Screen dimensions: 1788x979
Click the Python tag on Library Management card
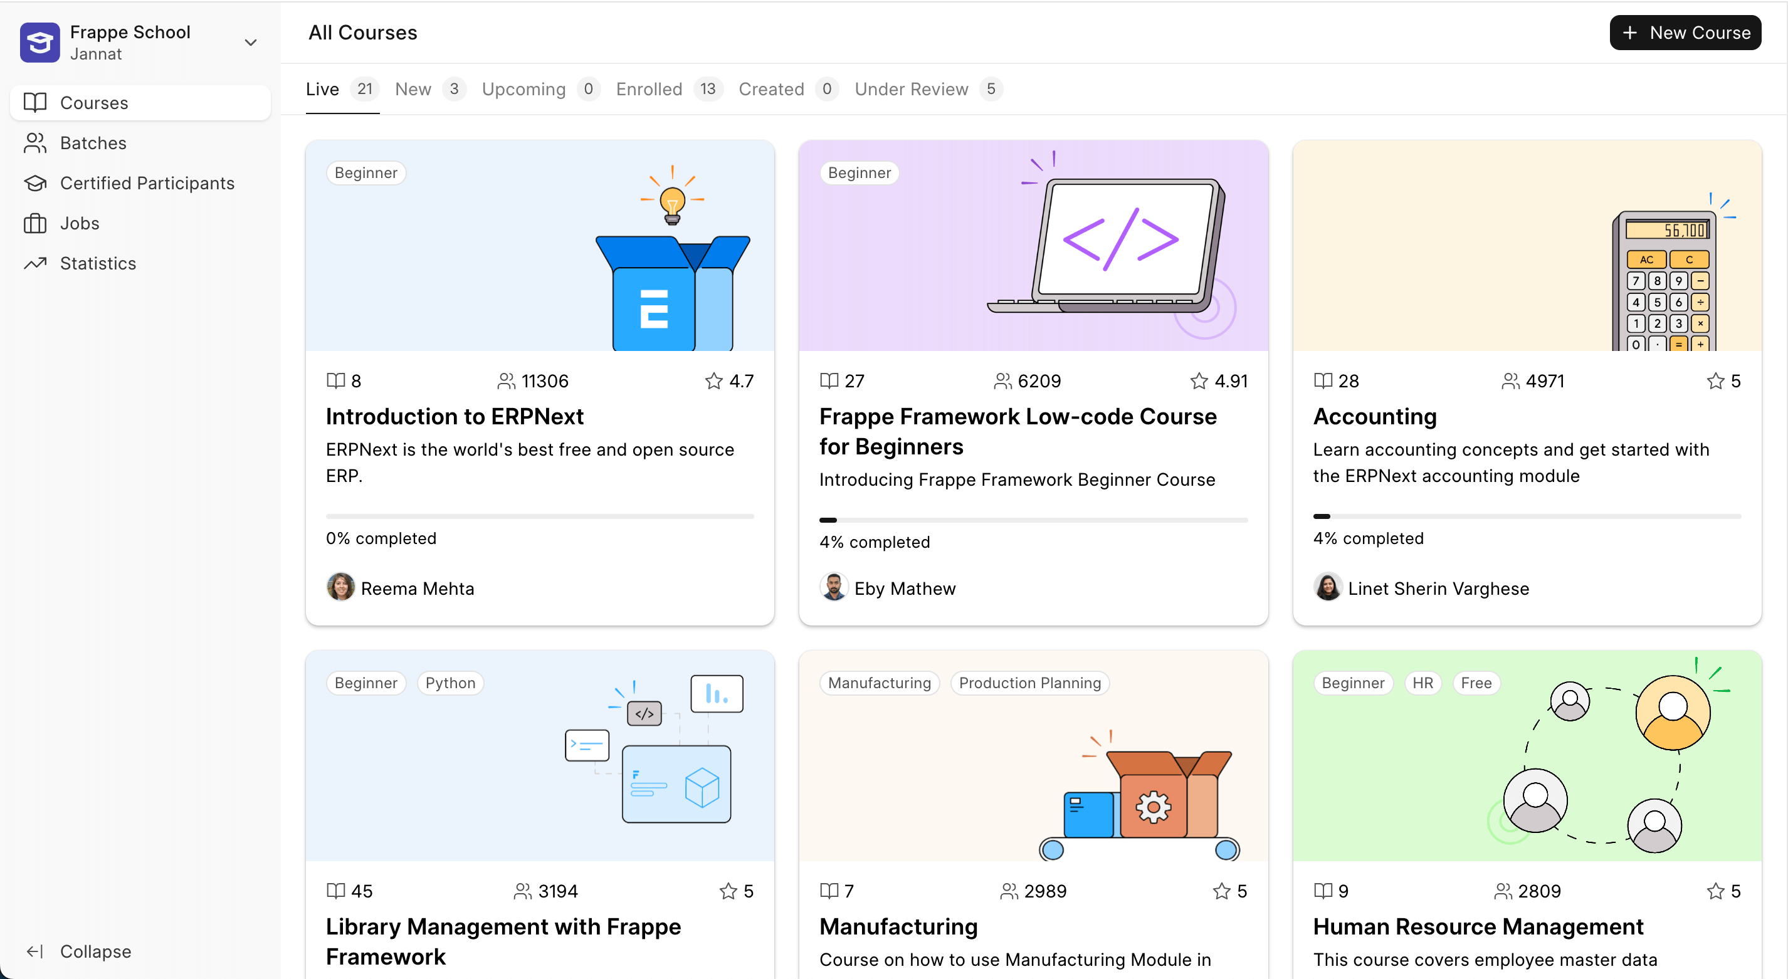[x=450, y=683]
